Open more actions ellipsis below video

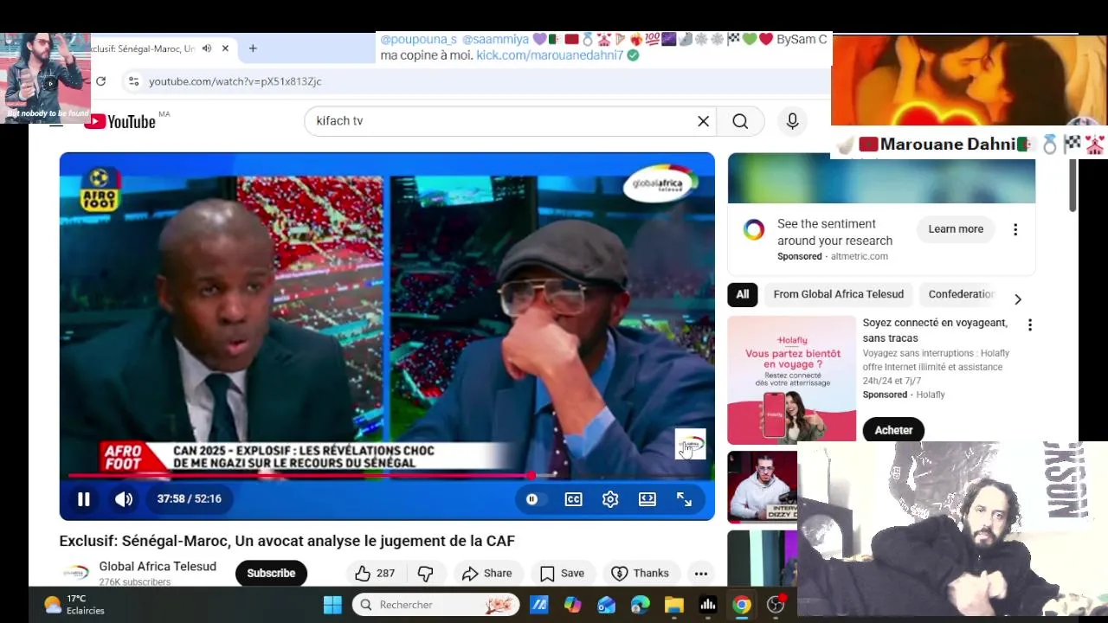pyautogui.click(x=701, y=573)
